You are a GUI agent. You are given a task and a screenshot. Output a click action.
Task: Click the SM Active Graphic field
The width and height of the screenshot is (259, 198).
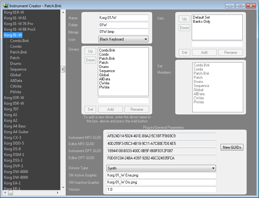(x=161, y=175)
